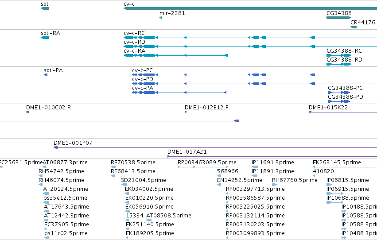Viewport: 377px width, 240px height.
Task: Select the IP10688.5prime EST
Action: tap(335, 202)
